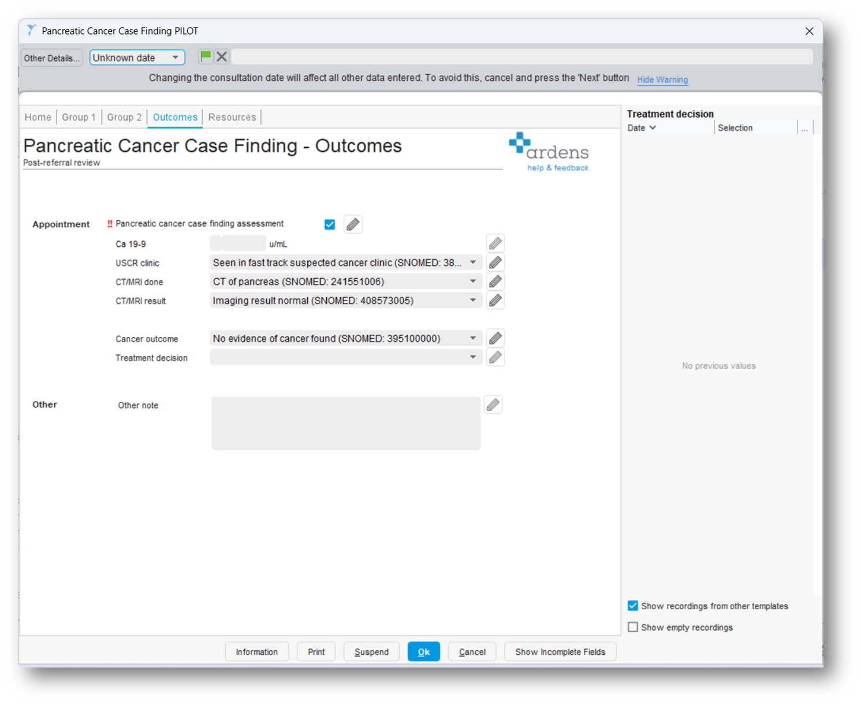Close the Pancreatic Cancer Case Finding window

click(x=809, y=31)
